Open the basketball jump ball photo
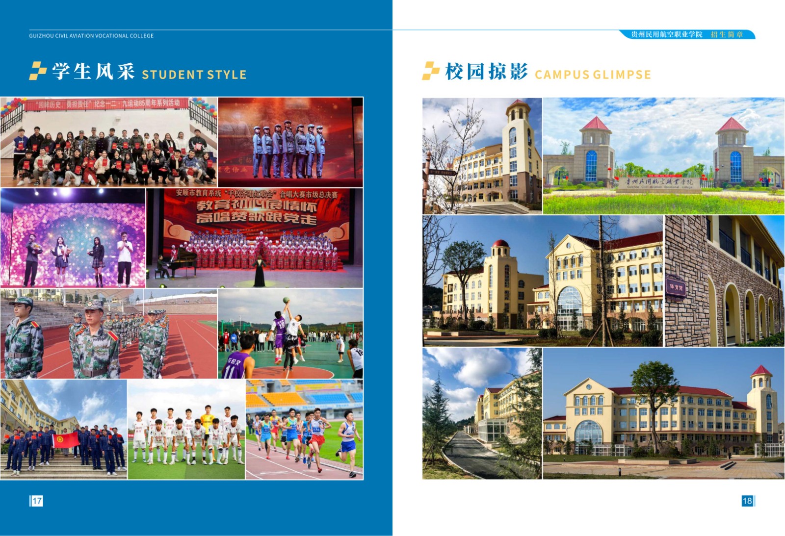 pos(290,333)
